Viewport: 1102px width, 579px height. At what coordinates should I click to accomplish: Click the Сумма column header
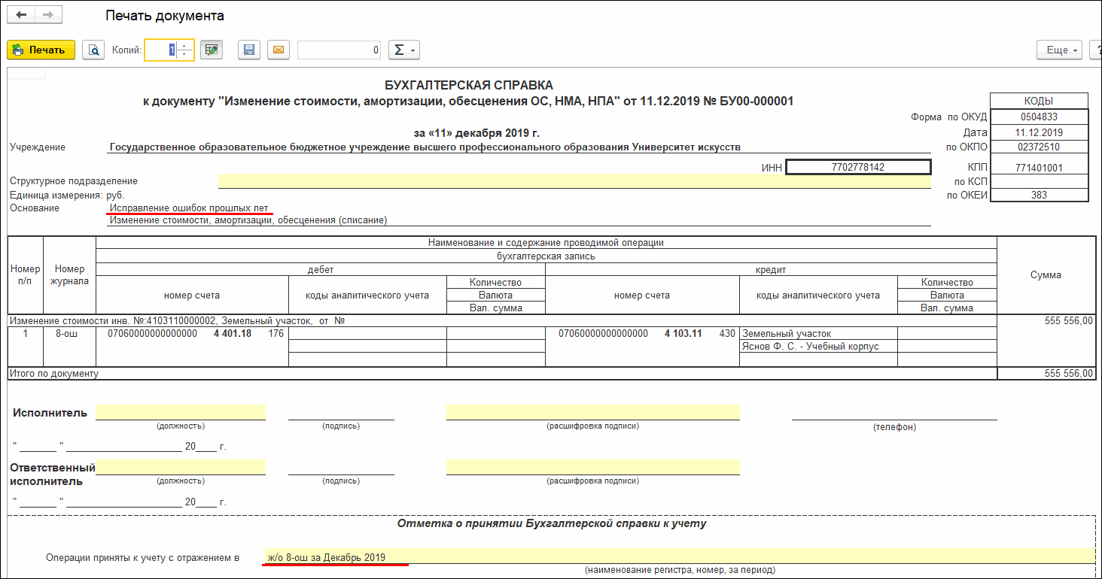(x=1046, y=275)
